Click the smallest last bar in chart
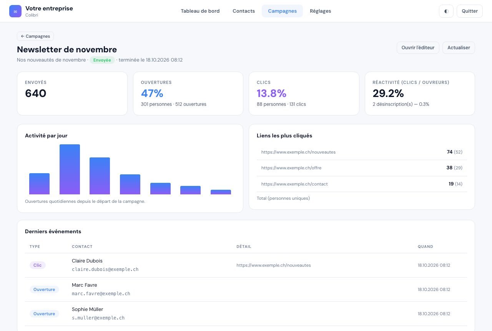Viewport: 492px width, 331px height. coord(221,192)
